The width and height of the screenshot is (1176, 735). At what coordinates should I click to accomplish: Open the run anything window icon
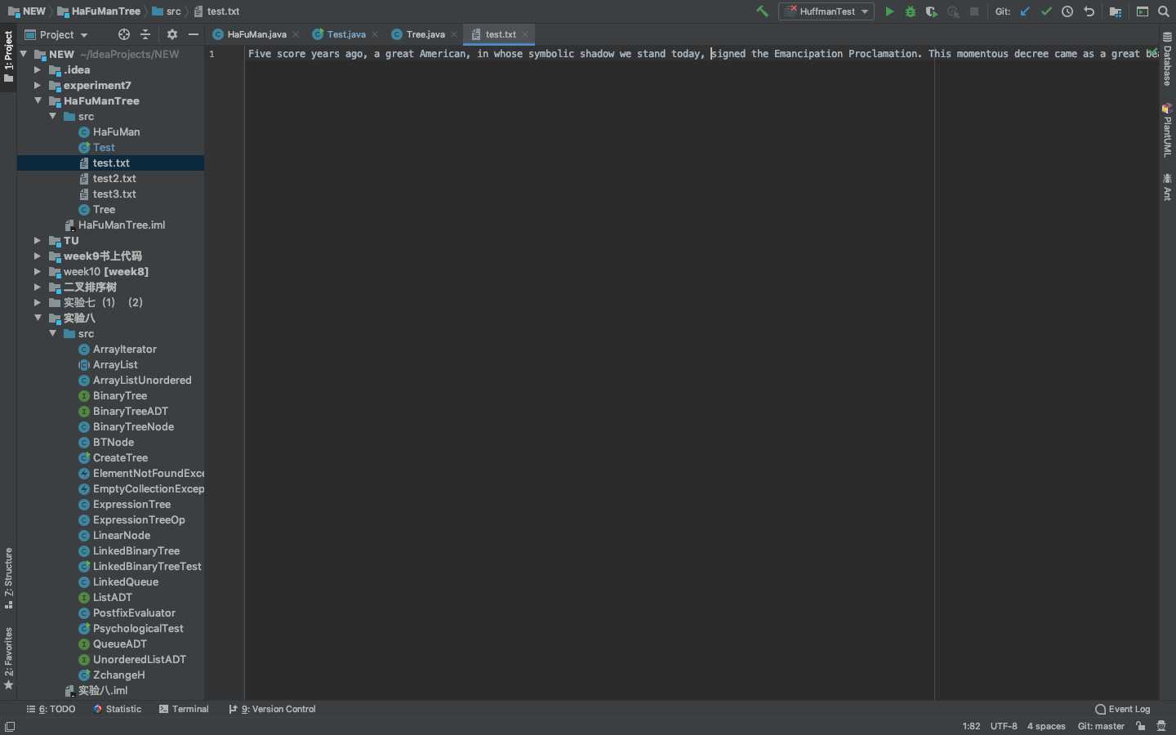1143,11
